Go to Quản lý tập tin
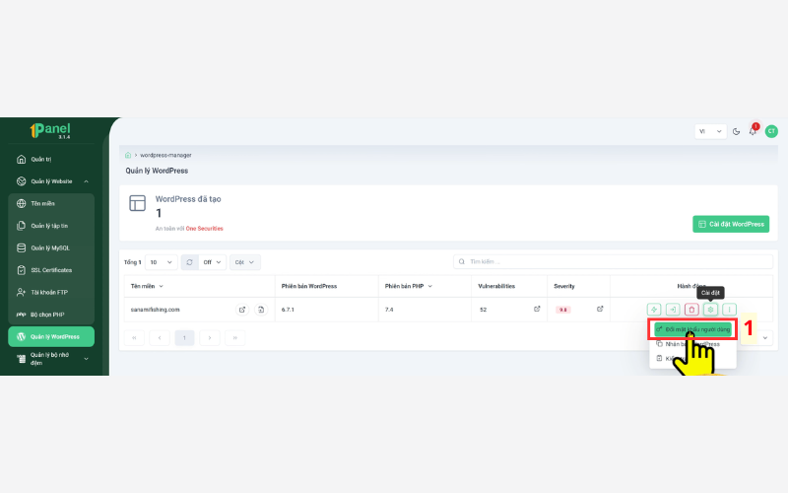The image size is (788, 493). [51, 226]
